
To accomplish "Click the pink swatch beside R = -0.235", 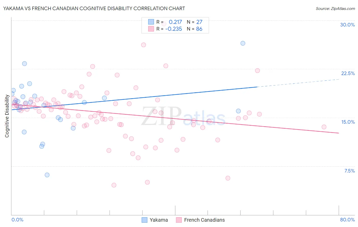I will tap(151, 29).
